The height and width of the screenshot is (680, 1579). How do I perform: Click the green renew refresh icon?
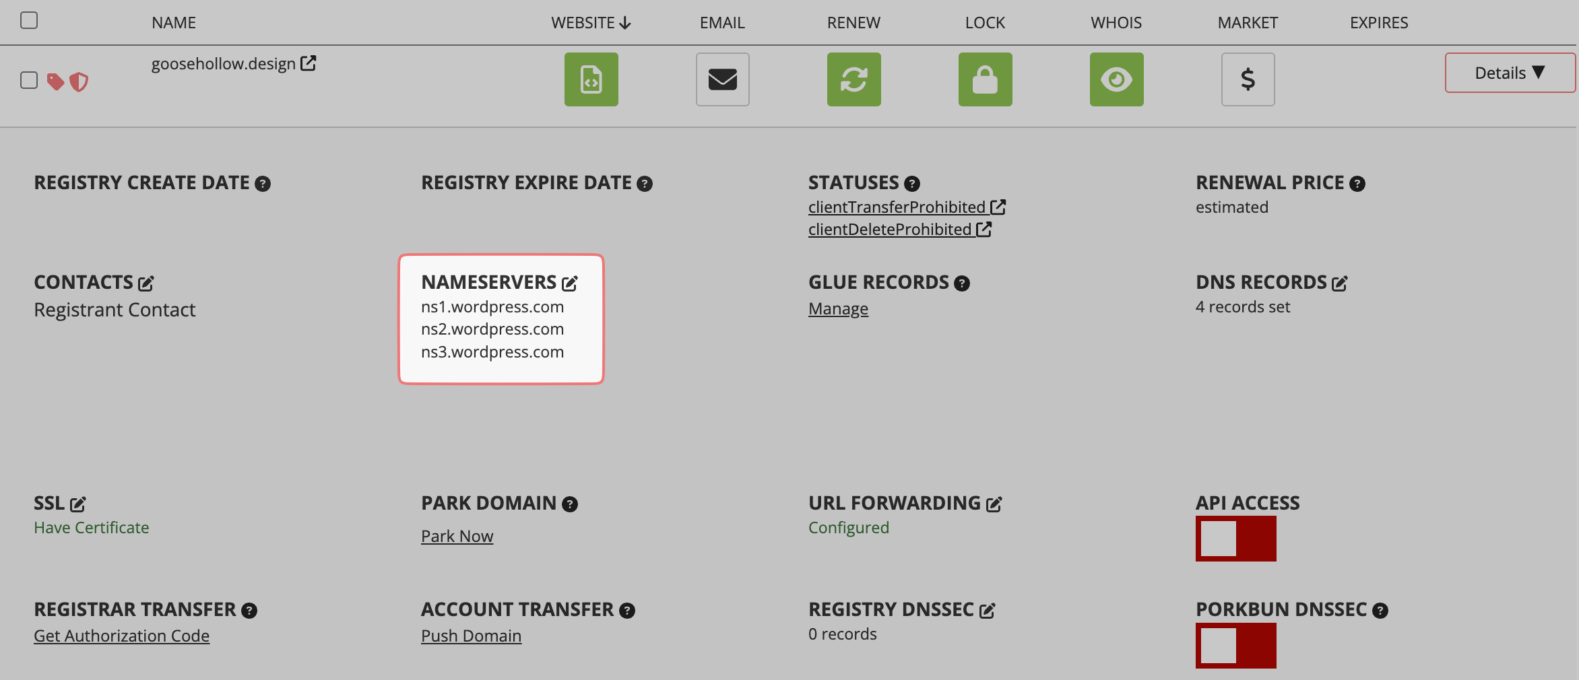(x=853, y=79)
